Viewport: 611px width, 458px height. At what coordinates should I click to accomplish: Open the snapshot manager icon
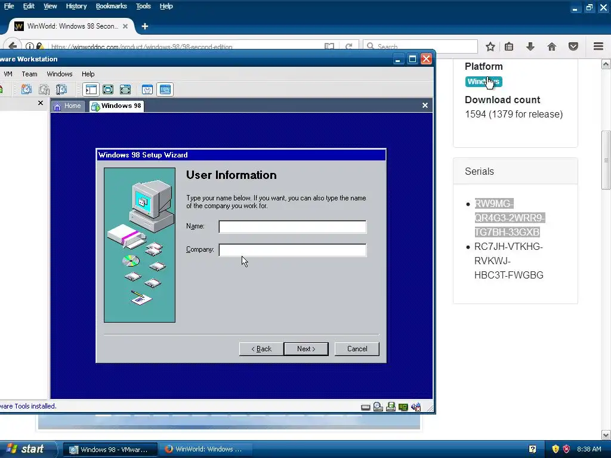click(x=61, y=89)
